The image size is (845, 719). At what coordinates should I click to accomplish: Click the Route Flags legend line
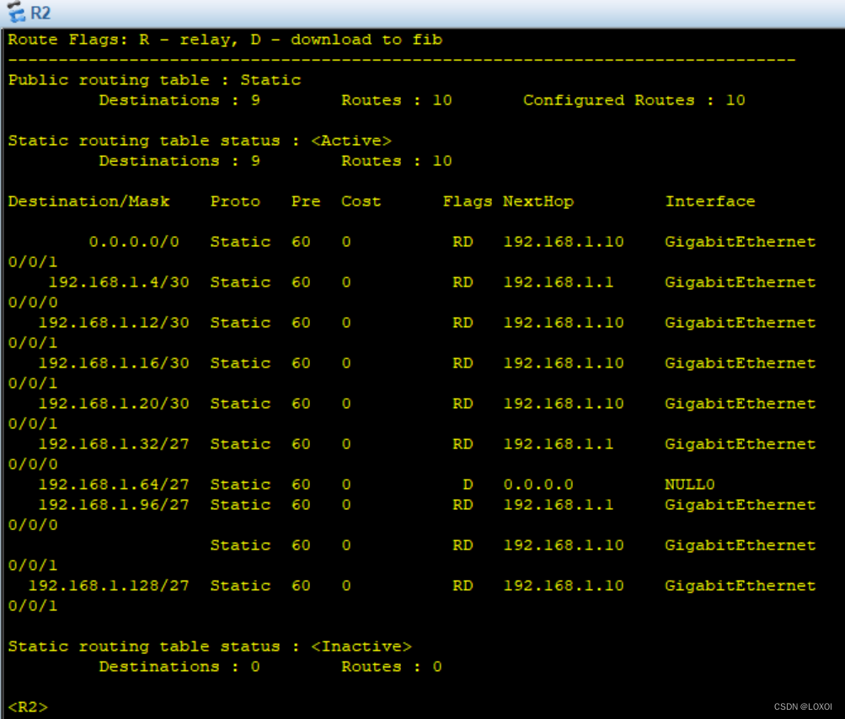pos(225,40)
